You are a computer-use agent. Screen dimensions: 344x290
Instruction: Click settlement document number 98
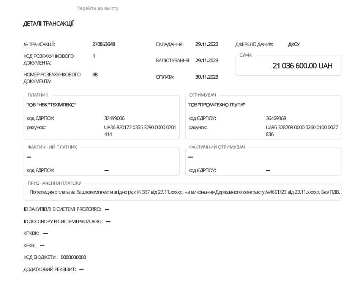click(95, 74)
